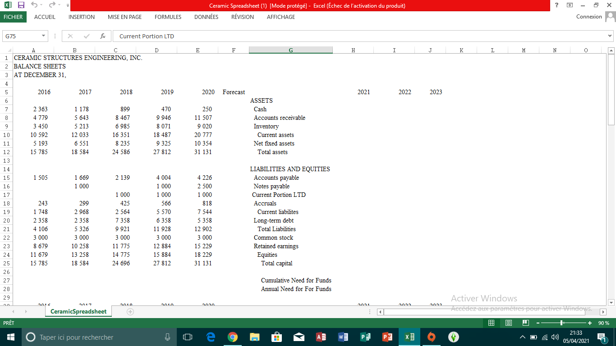Image resolution: width=616 pixels, height=346 pixels.
Task: Click the 90 % zoom level
Action: [604, 323]
